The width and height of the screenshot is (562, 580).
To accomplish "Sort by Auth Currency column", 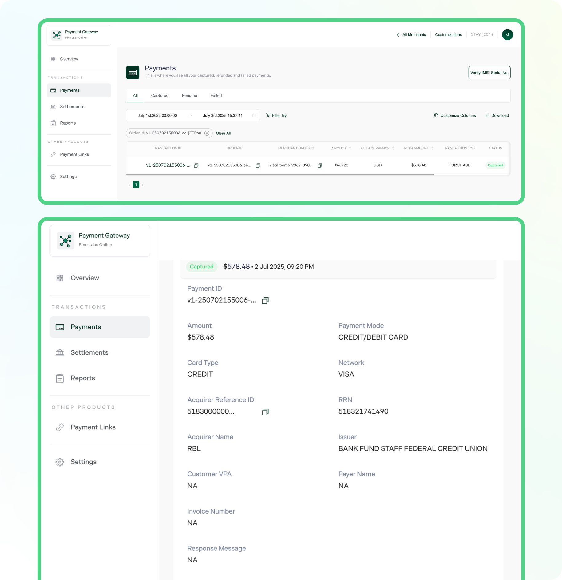I will tap(393, 148).
